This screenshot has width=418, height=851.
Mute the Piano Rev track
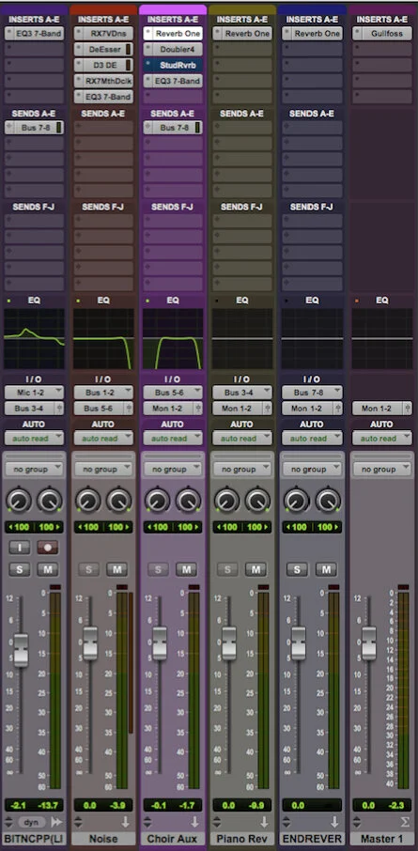(x=255, y=569)
